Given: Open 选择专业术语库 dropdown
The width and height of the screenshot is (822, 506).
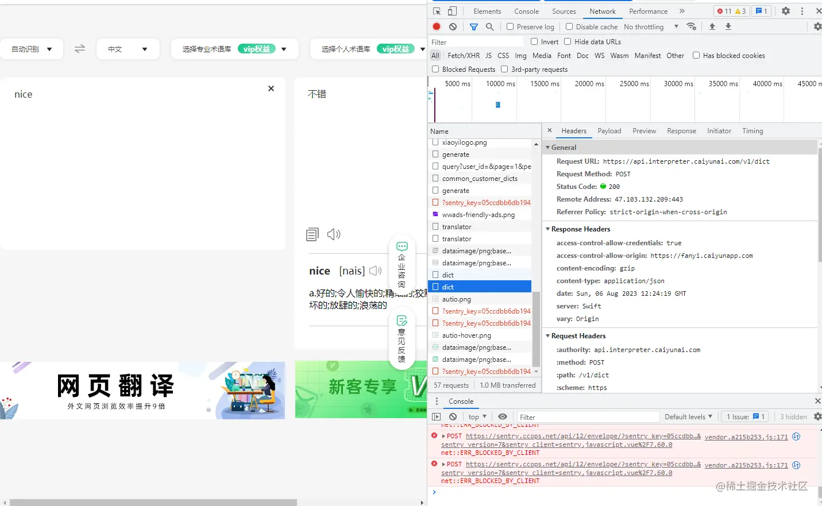Looking at the screenshot, I should pos(234,49).
